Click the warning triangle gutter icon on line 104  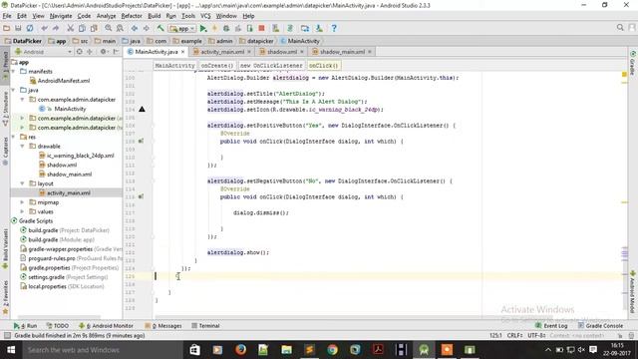click(142, 109)
